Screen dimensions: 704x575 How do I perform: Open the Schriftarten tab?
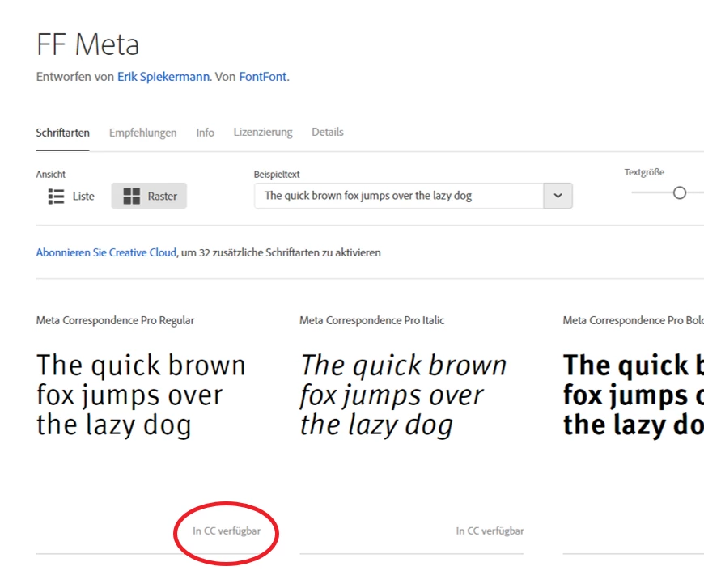(x=63, y=133)
